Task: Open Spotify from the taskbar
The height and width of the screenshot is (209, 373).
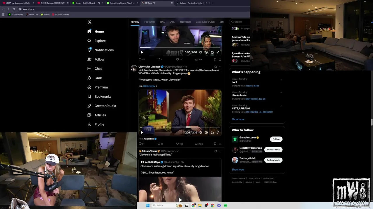Action: pyautogui.click(x=226, y=206)
